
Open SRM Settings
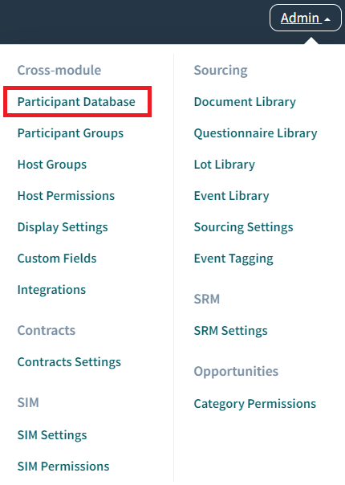(x=230, y=331)
